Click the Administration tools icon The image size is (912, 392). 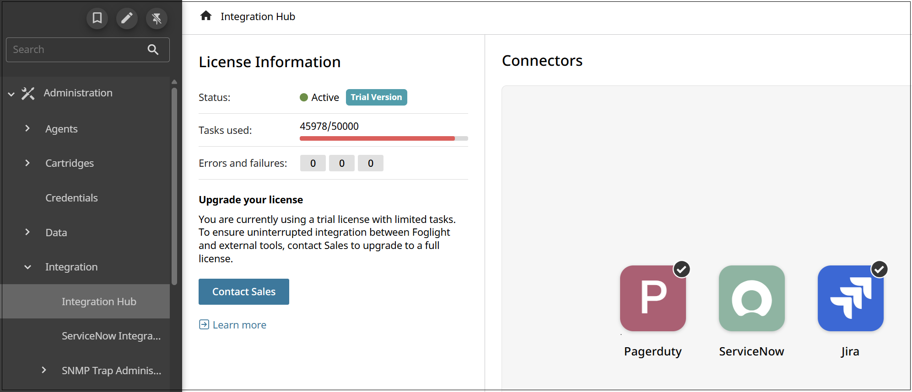28,93
